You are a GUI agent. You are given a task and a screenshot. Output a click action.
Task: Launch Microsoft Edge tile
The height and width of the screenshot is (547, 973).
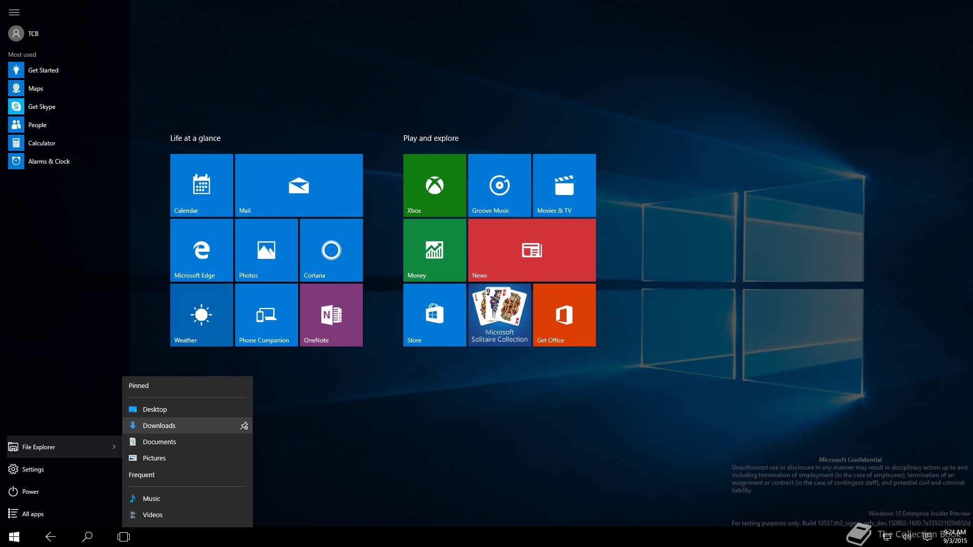(x=202, y=250)
